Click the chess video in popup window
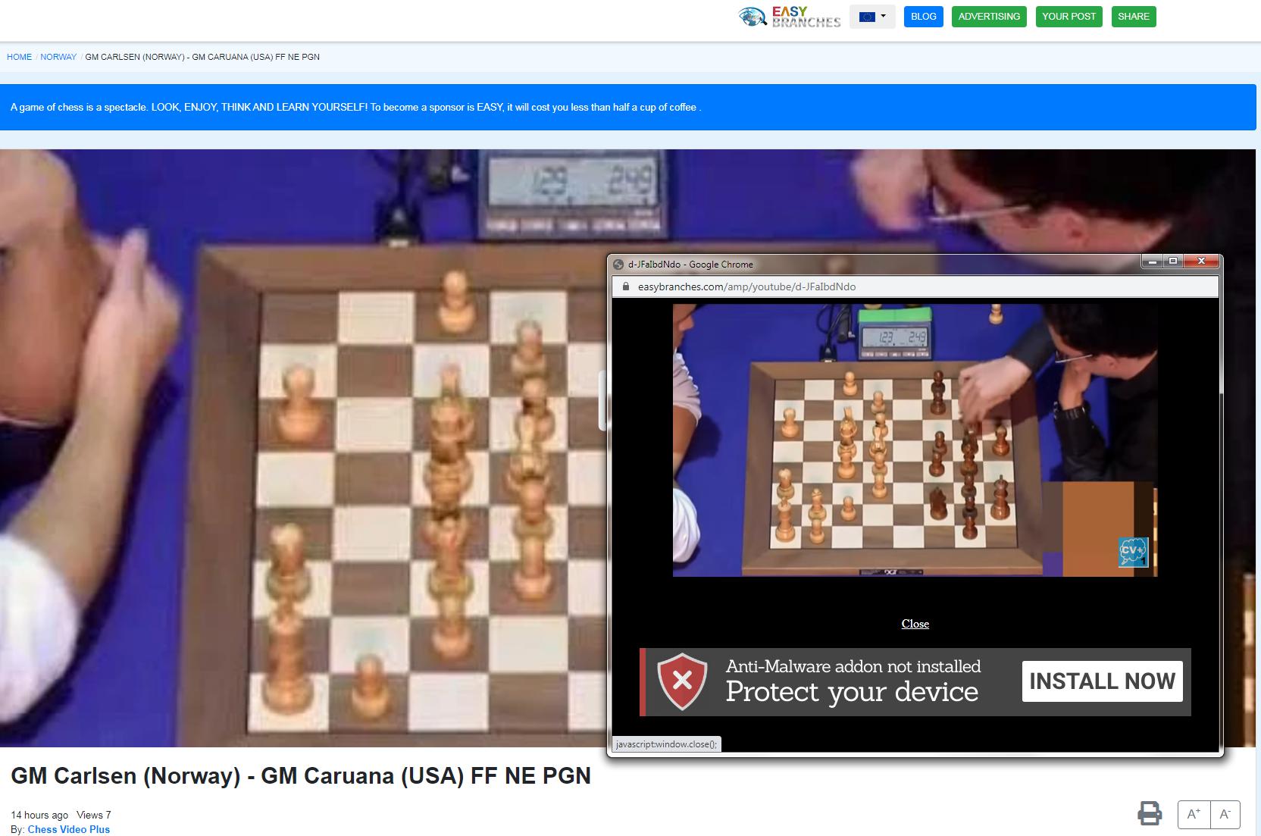Image resolution: width=1261 pixels, height=836 pixels. [x=915, y=440]
